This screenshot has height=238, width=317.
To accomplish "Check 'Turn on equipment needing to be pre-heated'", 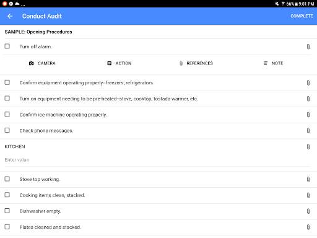I will (x=7, y=99).
